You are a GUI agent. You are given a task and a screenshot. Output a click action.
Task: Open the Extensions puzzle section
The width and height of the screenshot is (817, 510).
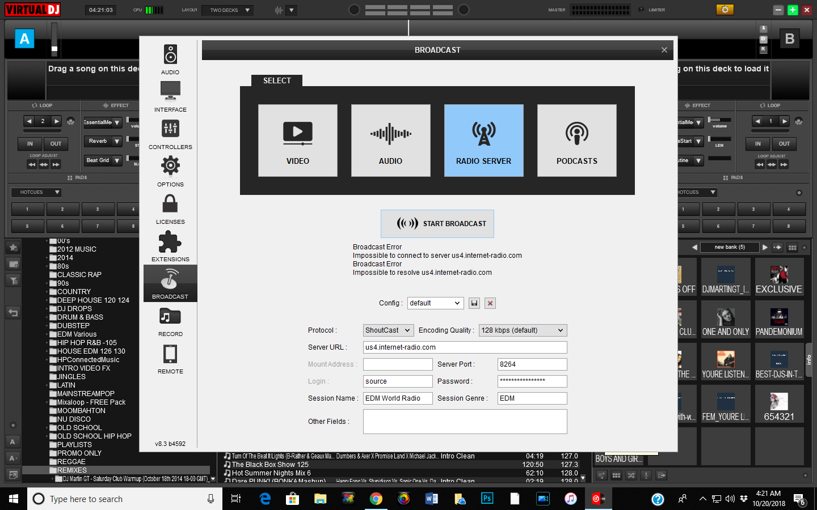click(170, 246)
